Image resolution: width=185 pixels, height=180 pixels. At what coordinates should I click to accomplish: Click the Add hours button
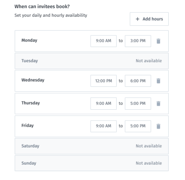149,19
